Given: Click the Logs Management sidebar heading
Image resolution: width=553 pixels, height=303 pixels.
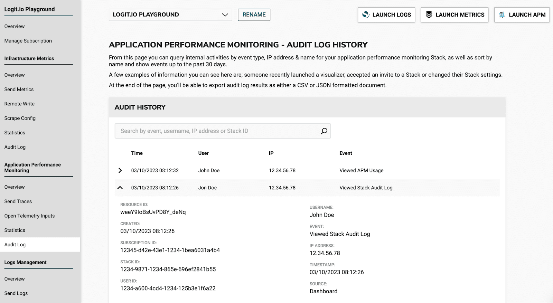Looking at the screenshot, I should click(25, 262).
